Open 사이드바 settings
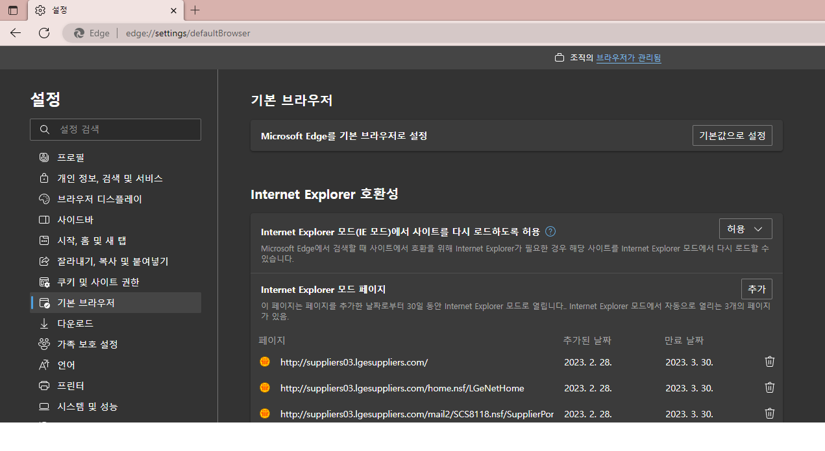Image resolution: width=825 pixels, height=451 pixels. 116,220
